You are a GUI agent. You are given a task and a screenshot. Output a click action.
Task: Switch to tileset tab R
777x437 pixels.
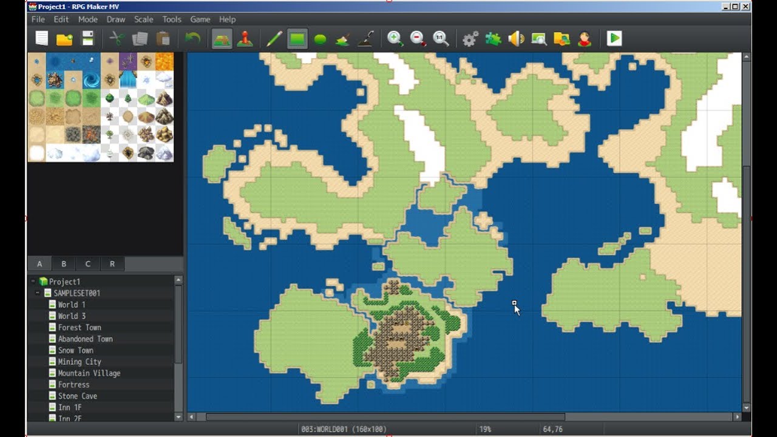(112, 264)
